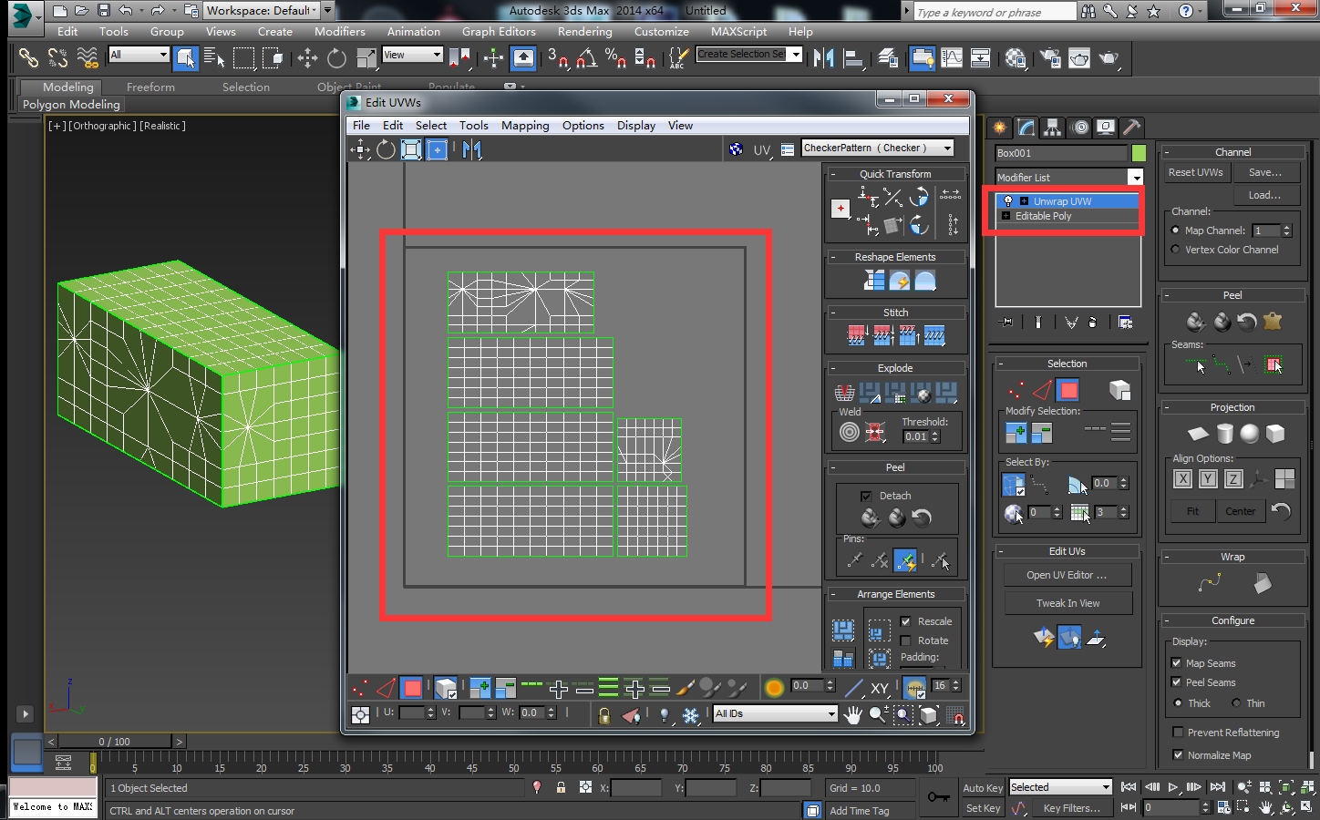Click Select By Element toggle in Selection rollout
Image resolution: width=1320 pixels, height=820 pixels.
(1119, 390)
